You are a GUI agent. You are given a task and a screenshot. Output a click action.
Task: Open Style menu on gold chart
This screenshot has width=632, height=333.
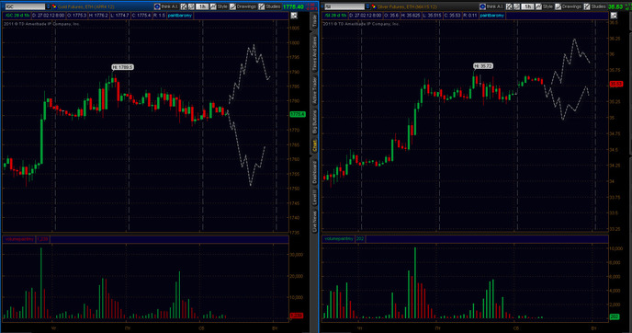coord(220,6)
